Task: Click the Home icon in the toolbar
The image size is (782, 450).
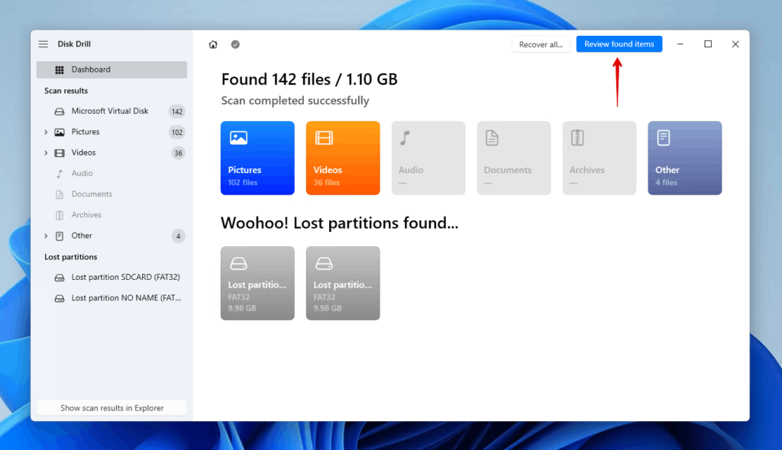Action: 213,43
